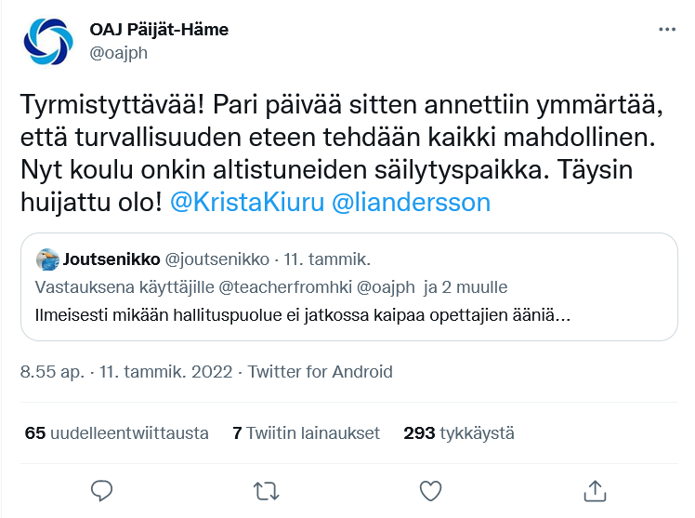
Task: Retweet using the arrows icon
Action: pyautogui.click(x=266, y=489)
